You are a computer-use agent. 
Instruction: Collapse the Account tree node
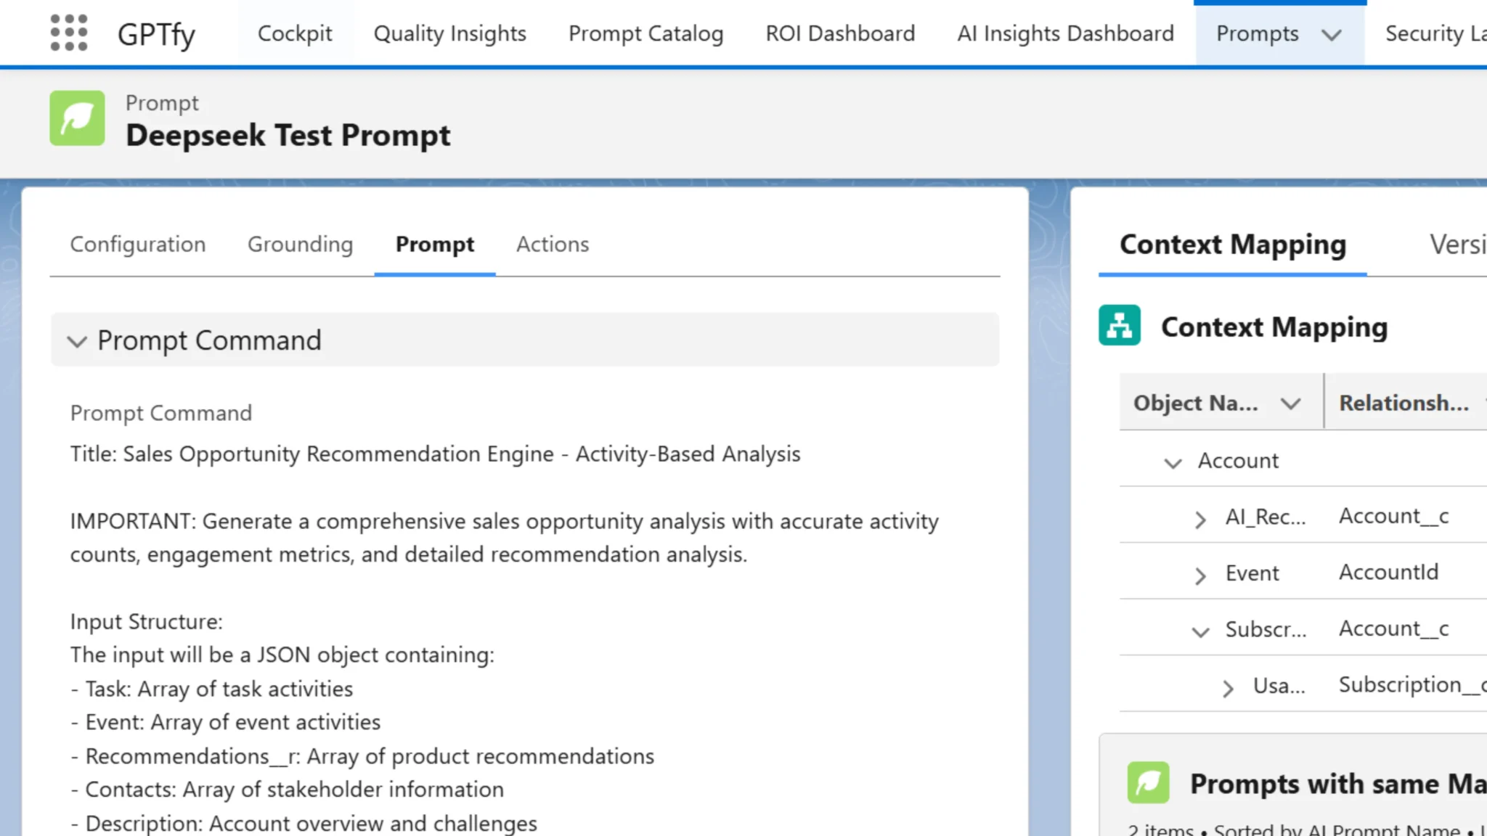coord(1172,463)
